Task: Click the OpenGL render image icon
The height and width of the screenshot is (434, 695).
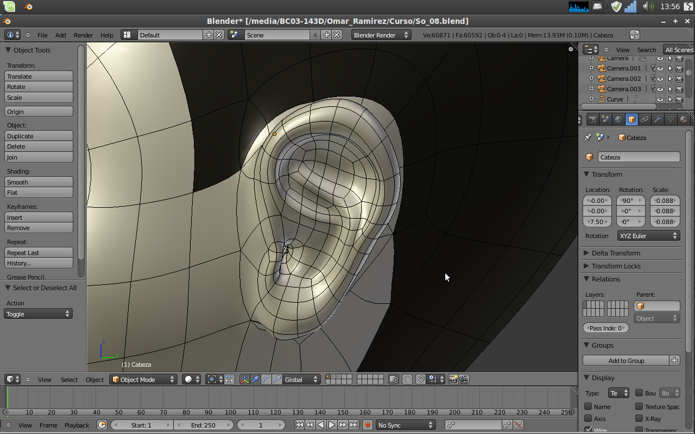Action: (x=453, y=380)
